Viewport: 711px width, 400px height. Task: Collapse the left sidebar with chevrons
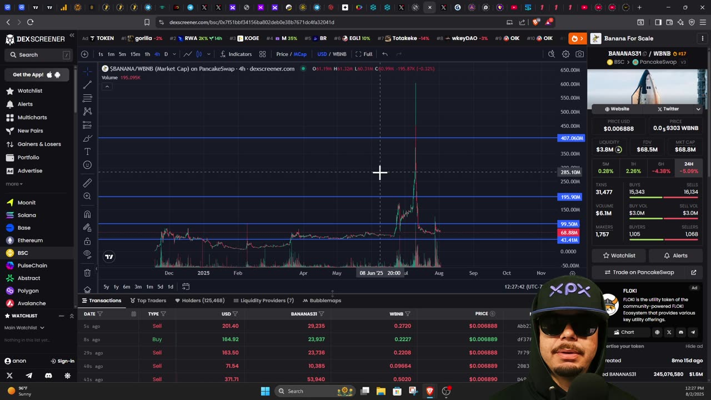72,35
